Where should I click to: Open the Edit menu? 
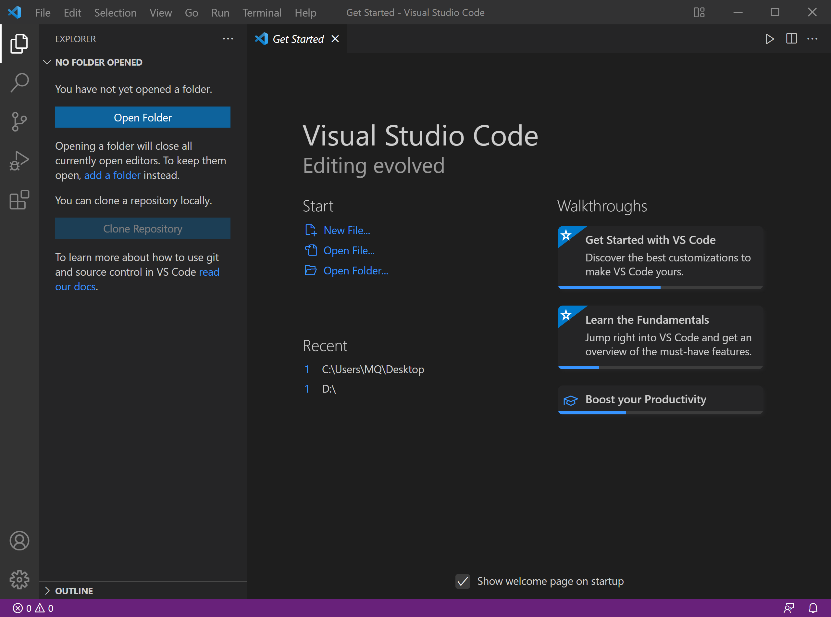coord(72,12)
